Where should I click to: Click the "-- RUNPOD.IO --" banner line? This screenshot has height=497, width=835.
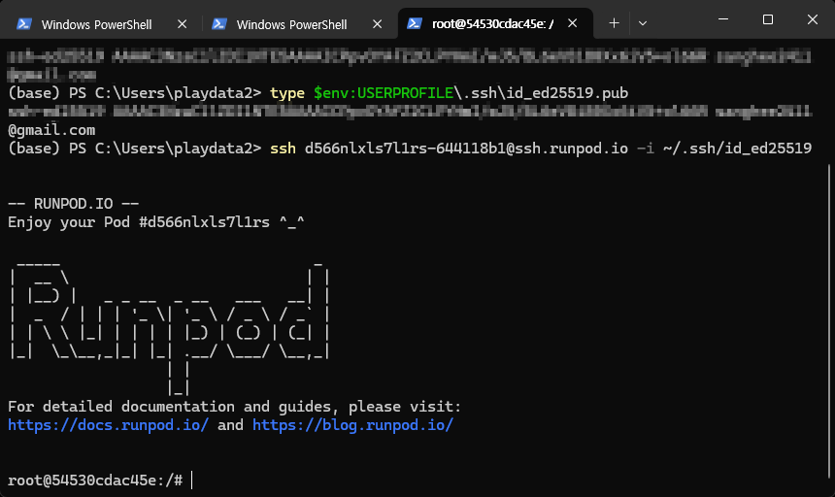click(74, 204)
